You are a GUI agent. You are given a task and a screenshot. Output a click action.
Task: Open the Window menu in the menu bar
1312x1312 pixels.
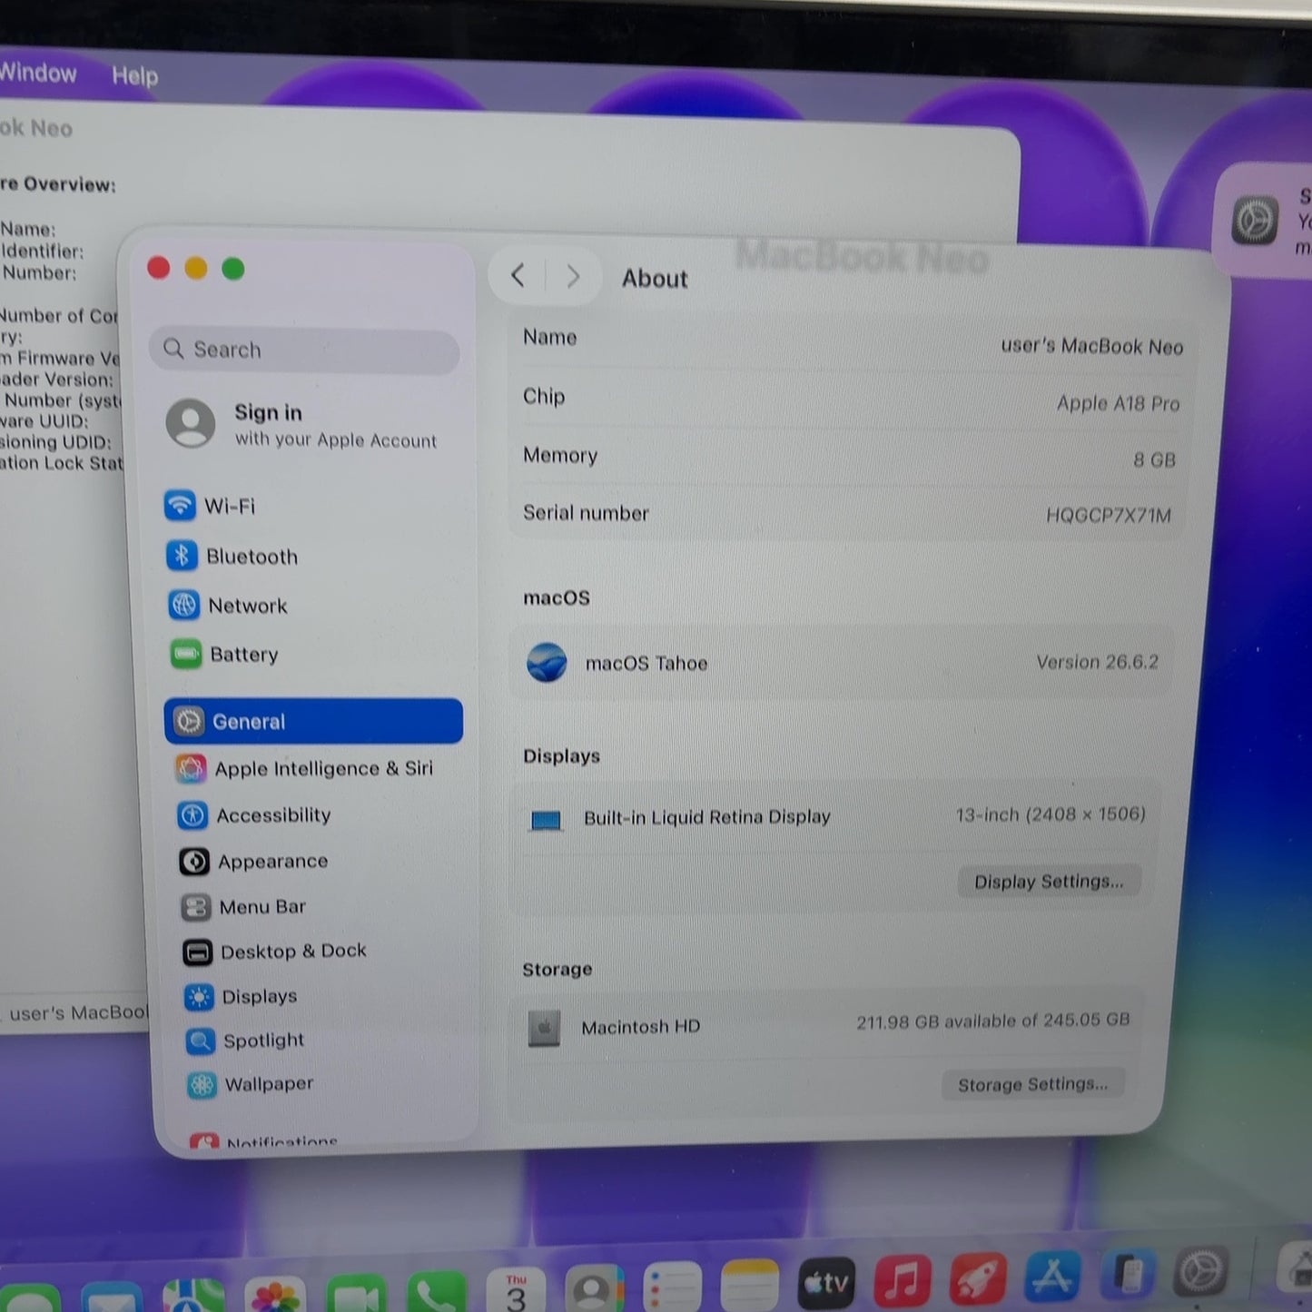[37, 73]
